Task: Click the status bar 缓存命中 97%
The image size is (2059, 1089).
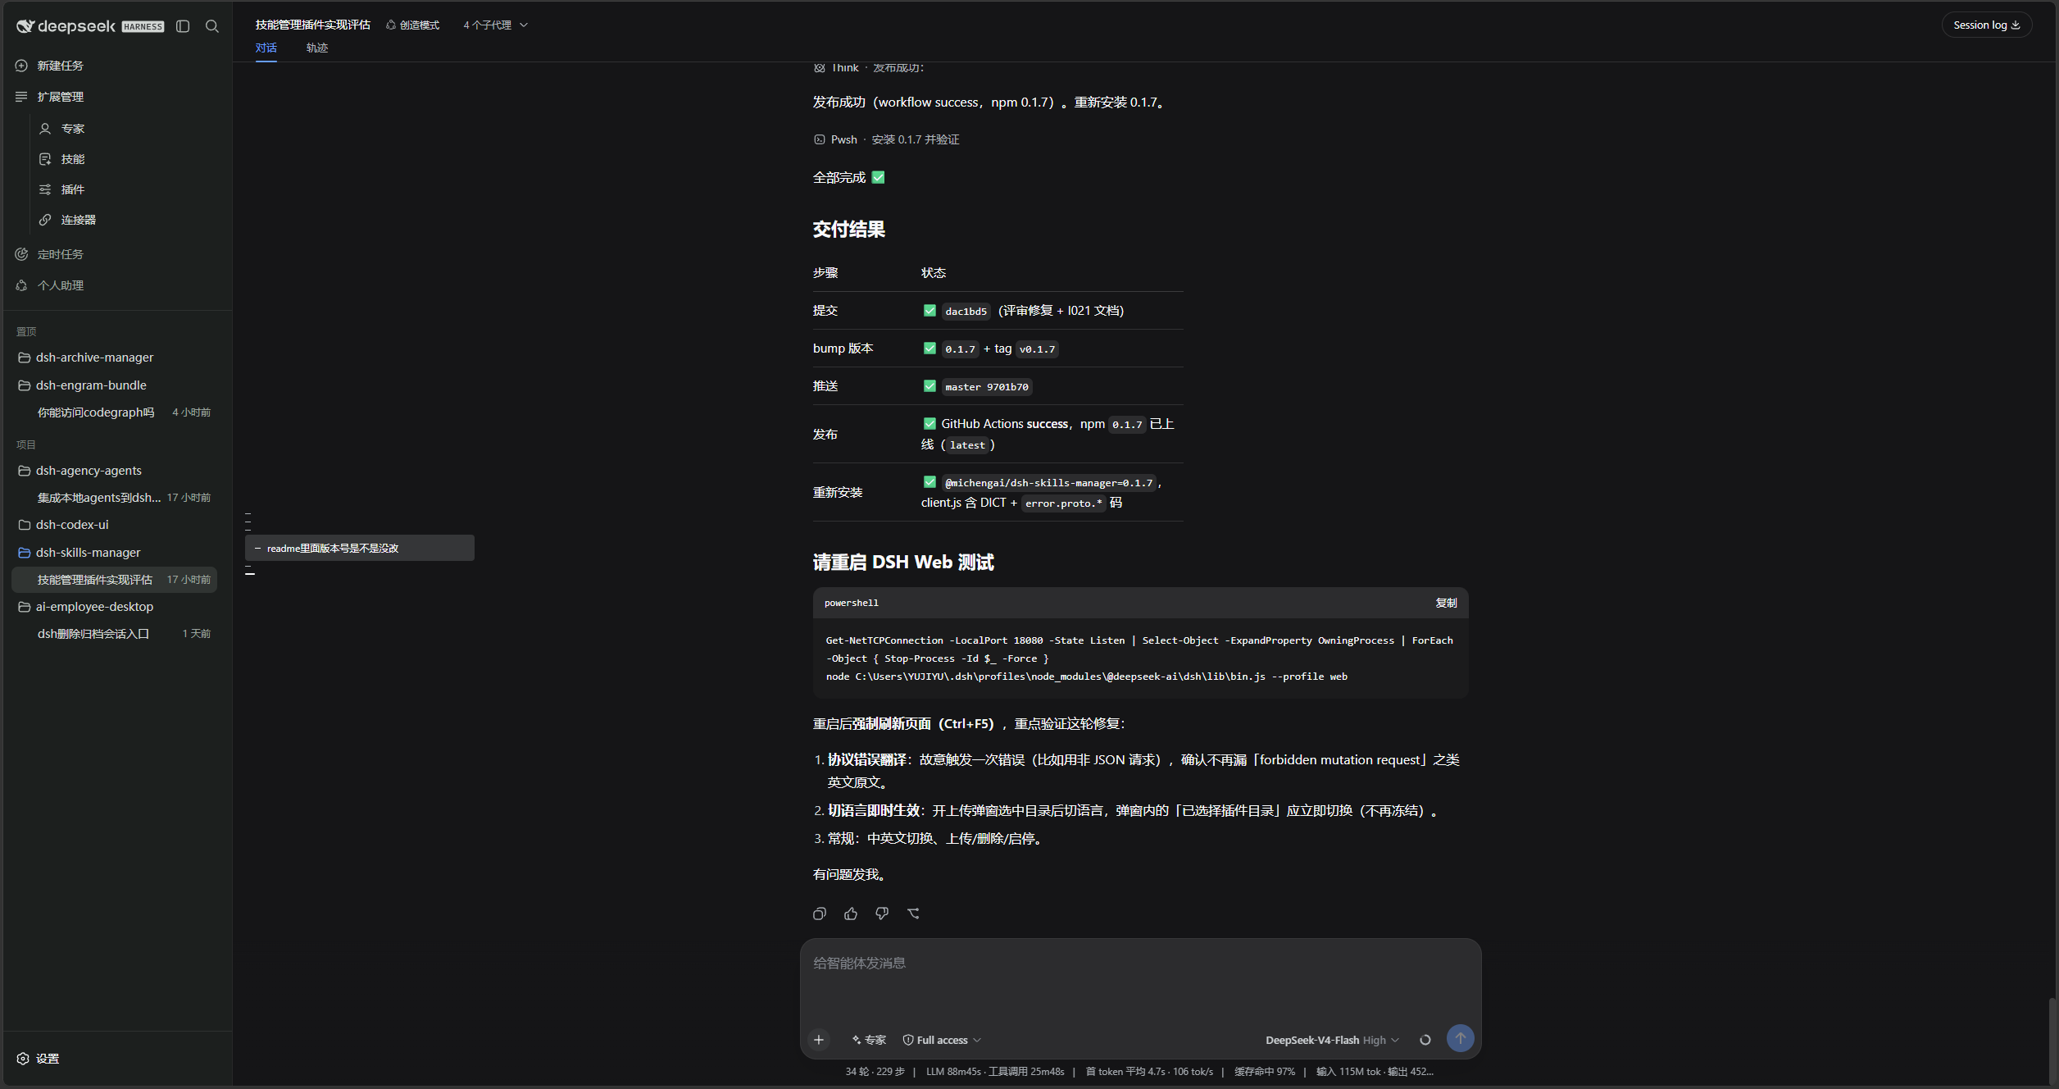Action: click(1265, 1072)
